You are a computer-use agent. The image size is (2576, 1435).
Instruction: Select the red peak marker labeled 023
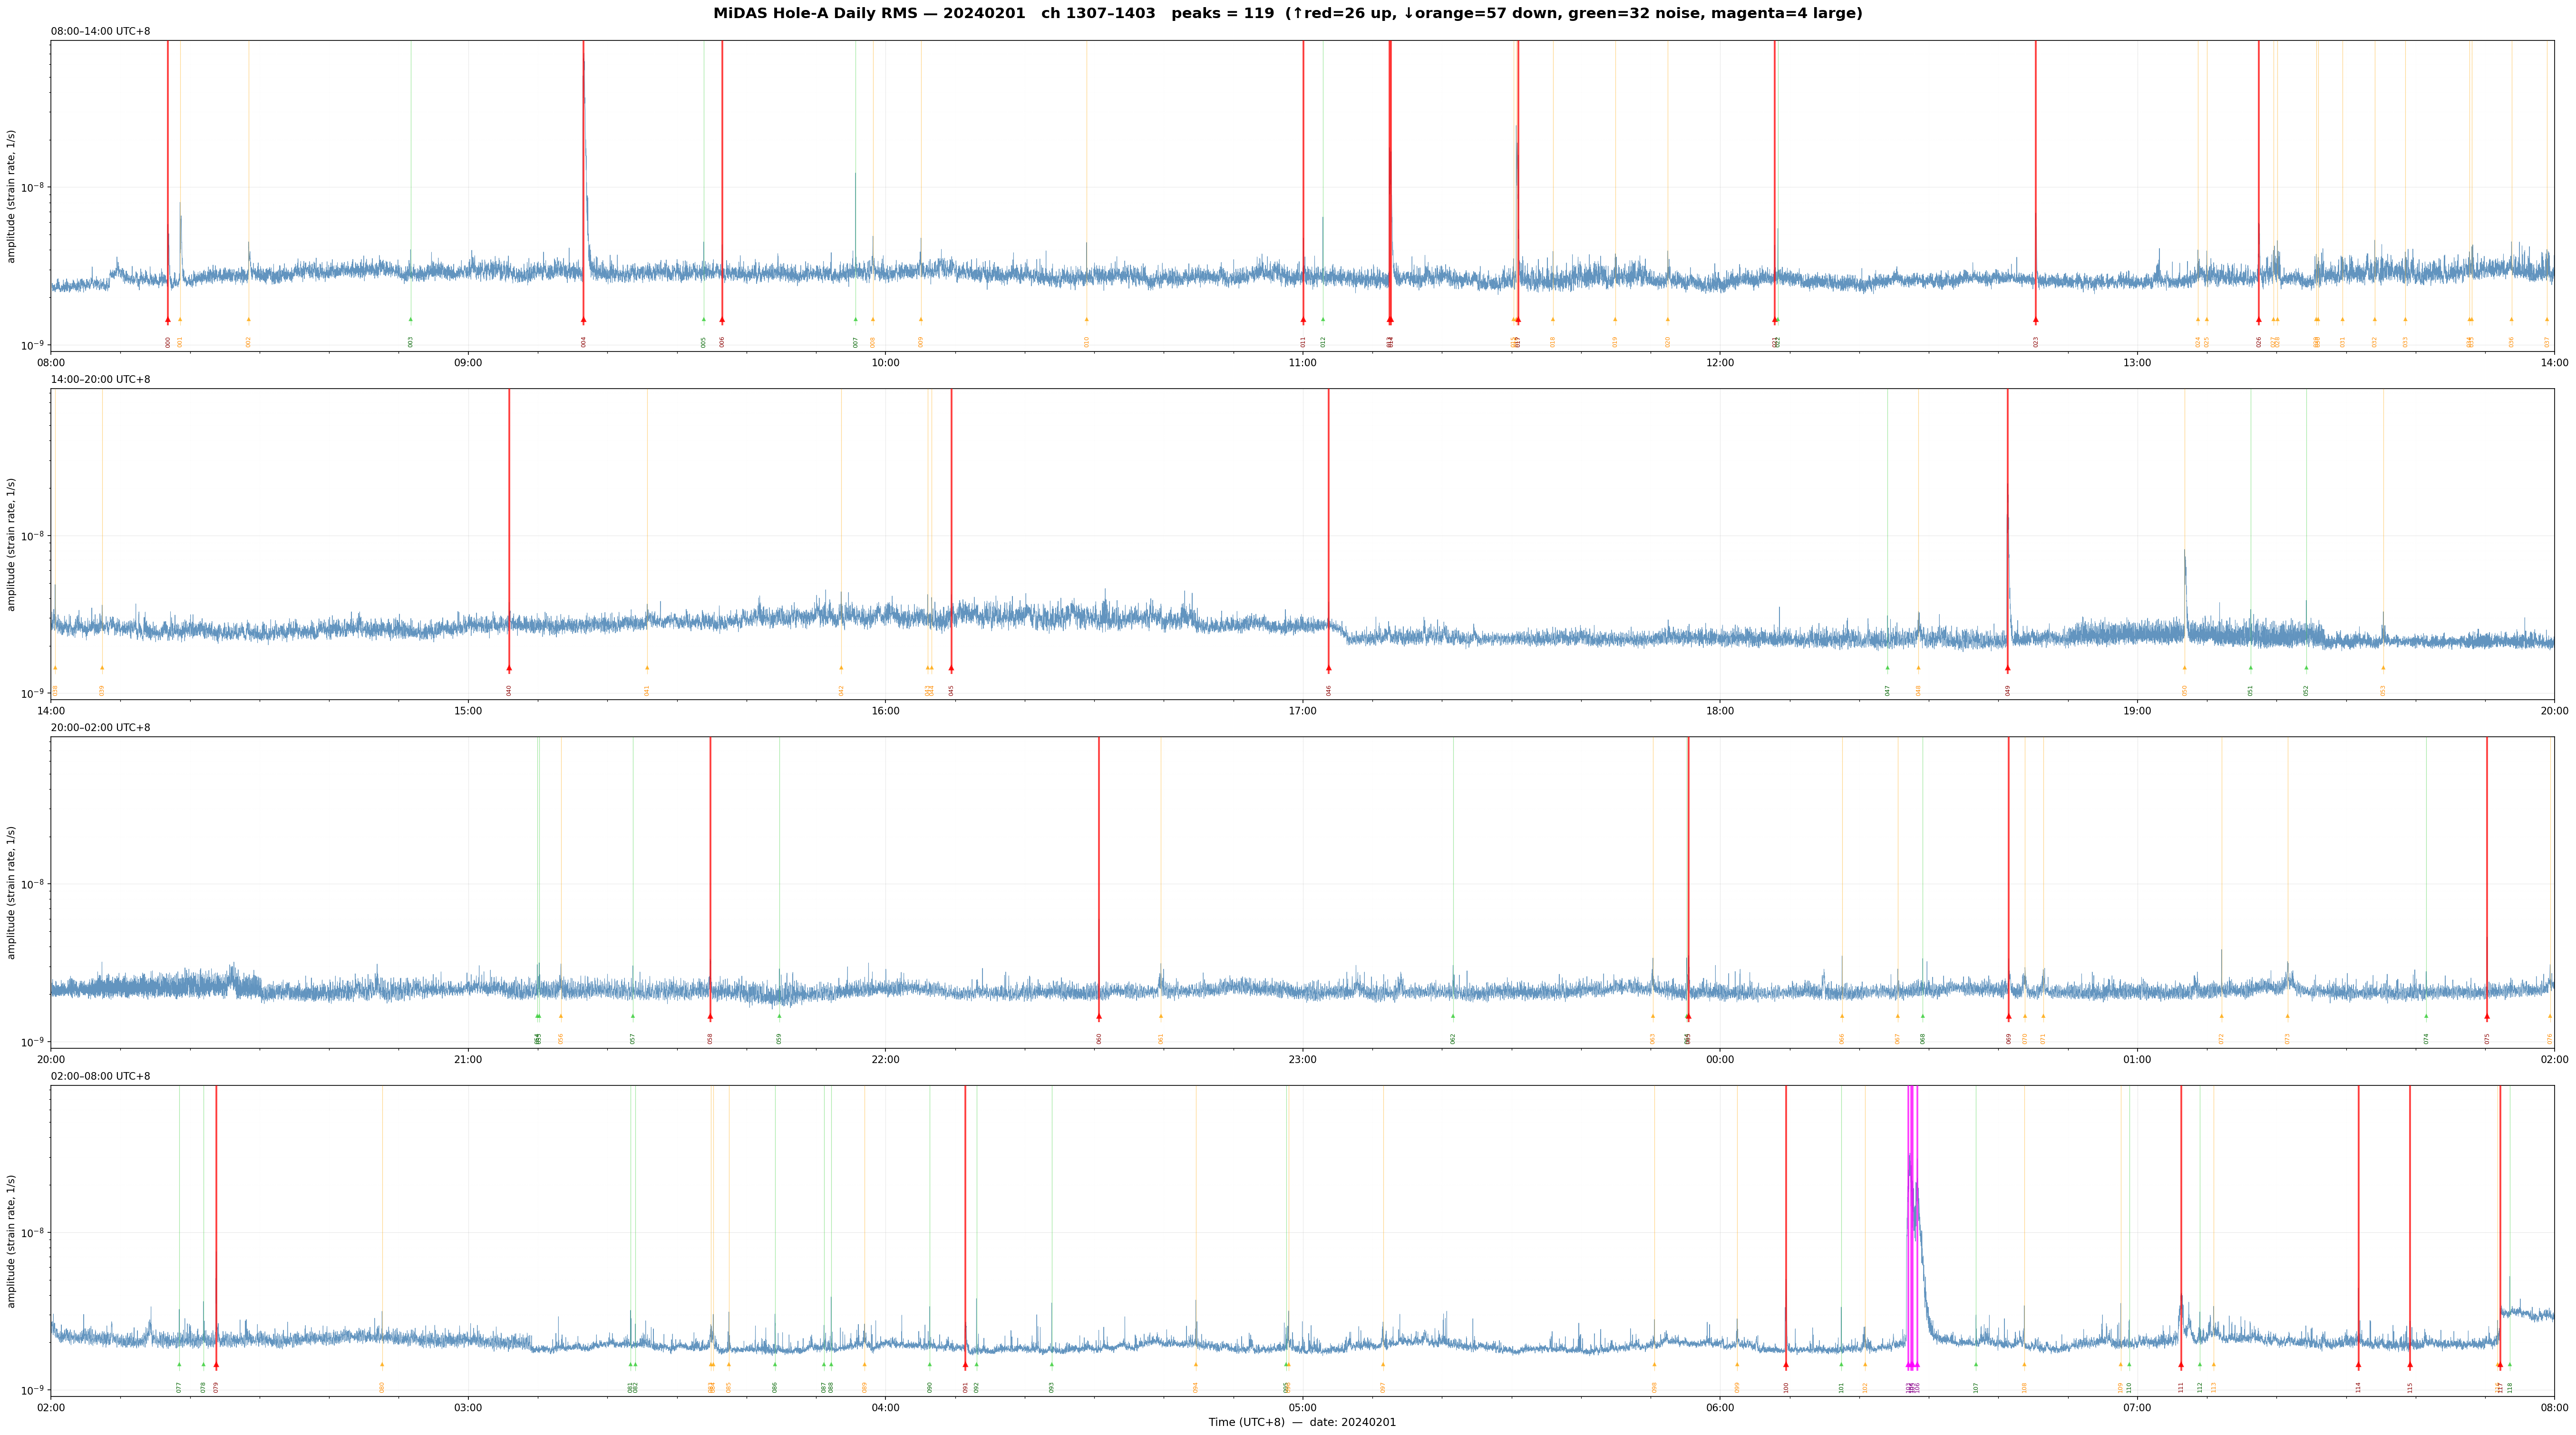[x=2036, y=320]
